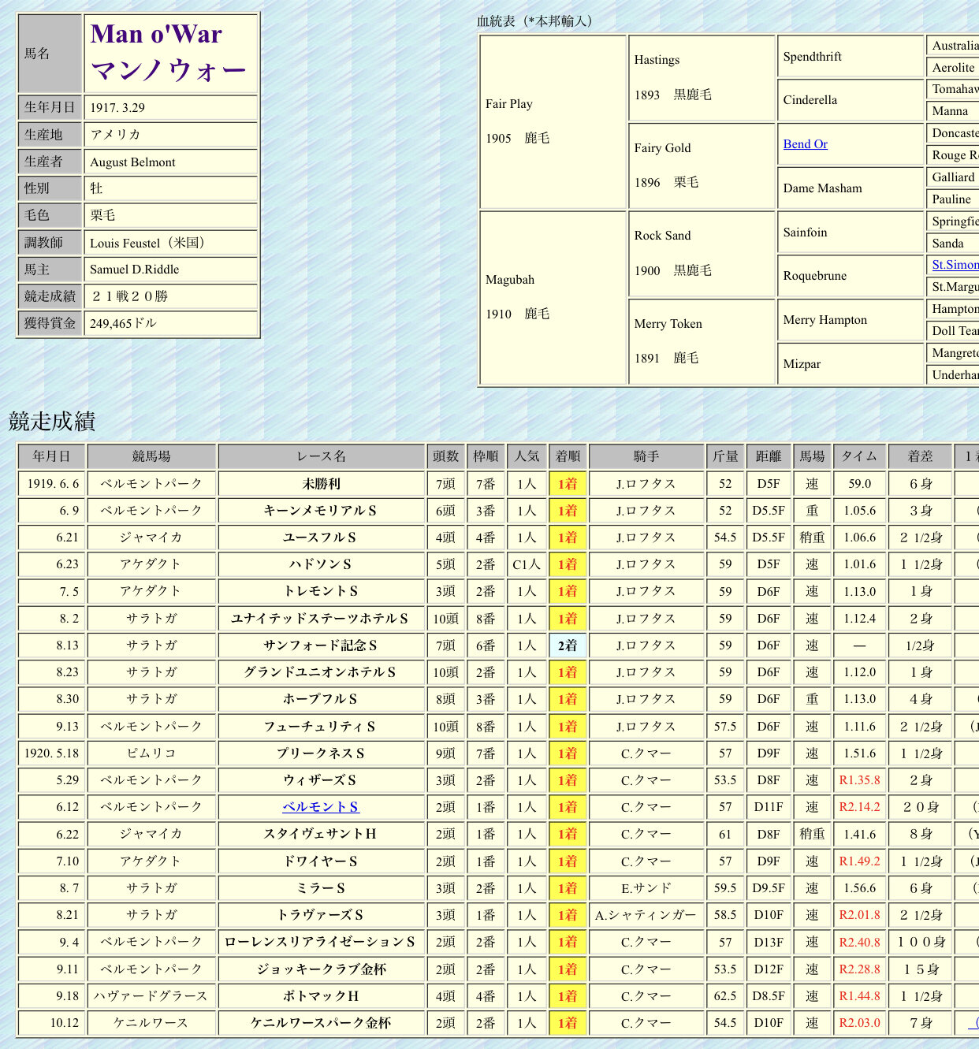Click トラヴァーズS race name
The width and height of the screenshot is (979, 1049).
pyautogui.click(x=321, y=915)
